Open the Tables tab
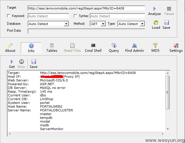The height and width of the screenshot is (143, 185). pos(52,48)
